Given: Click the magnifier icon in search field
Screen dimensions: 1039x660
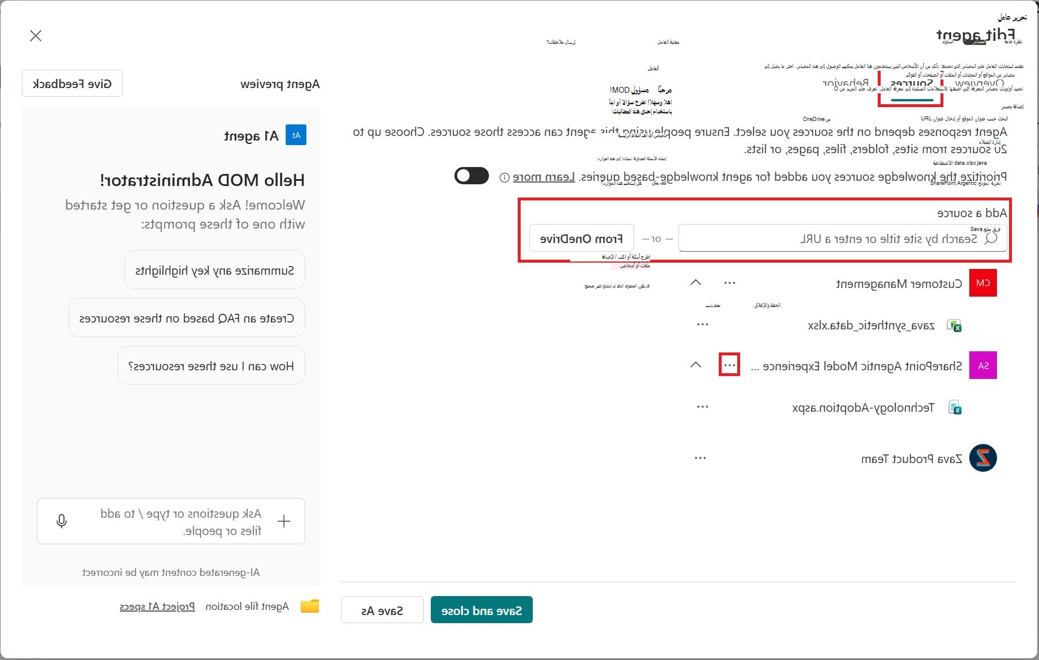Looking at the screenshot, I should click(991, 238).
